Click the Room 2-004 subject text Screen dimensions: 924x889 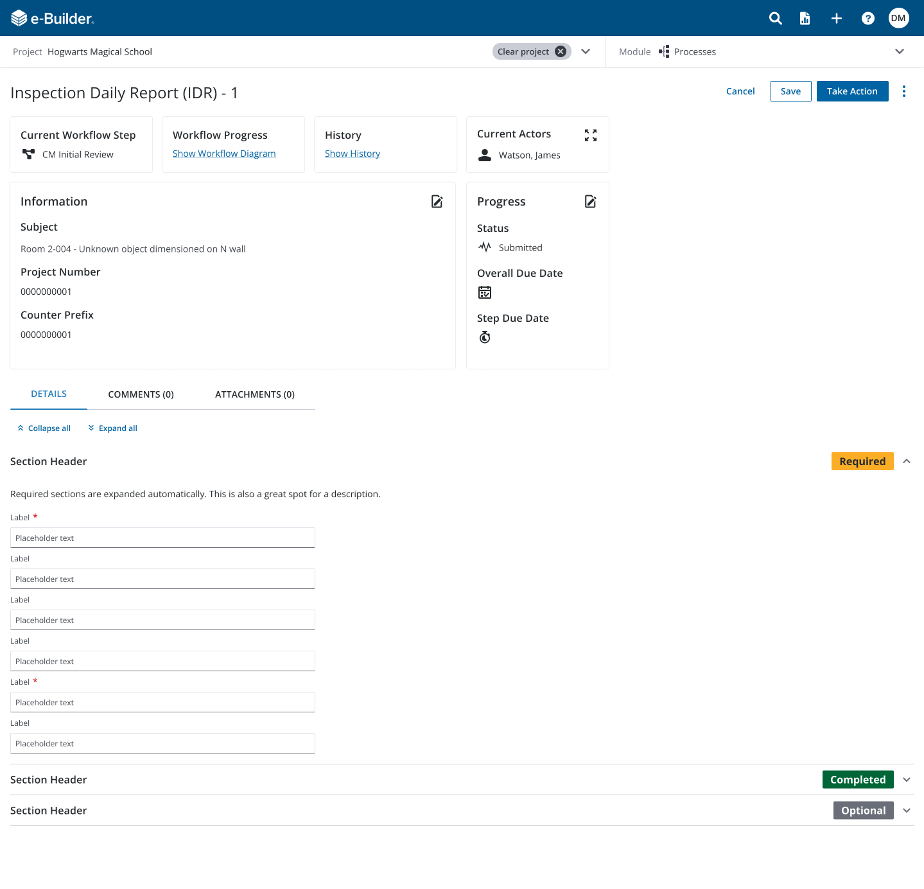133,249
